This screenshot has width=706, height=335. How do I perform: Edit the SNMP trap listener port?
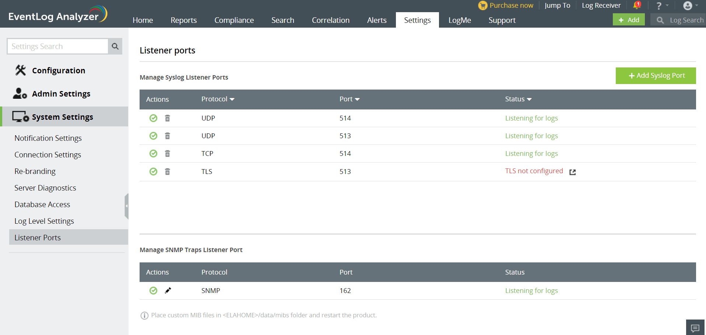pyautogui.click(x=168, y=290)
